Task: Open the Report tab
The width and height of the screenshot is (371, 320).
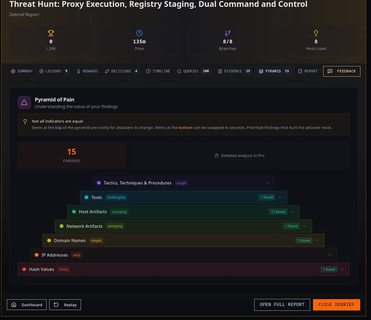Action: [308, 71]
